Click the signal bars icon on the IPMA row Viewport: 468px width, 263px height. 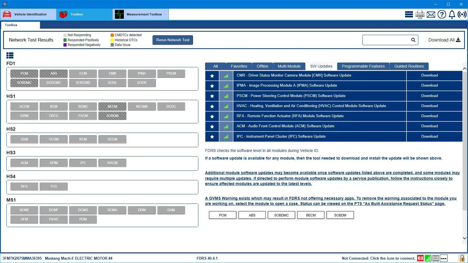click(226, 86)
